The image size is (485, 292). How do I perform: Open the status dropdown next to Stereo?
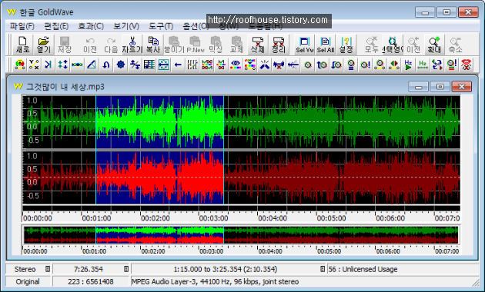47,269
